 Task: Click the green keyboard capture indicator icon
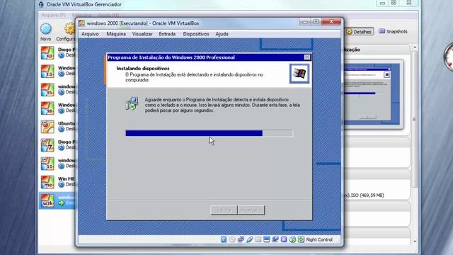coord(301,239)
